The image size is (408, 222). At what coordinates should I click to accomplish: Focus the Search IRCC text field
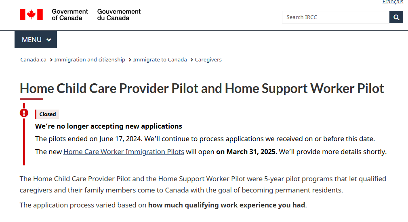coord(335,17)
